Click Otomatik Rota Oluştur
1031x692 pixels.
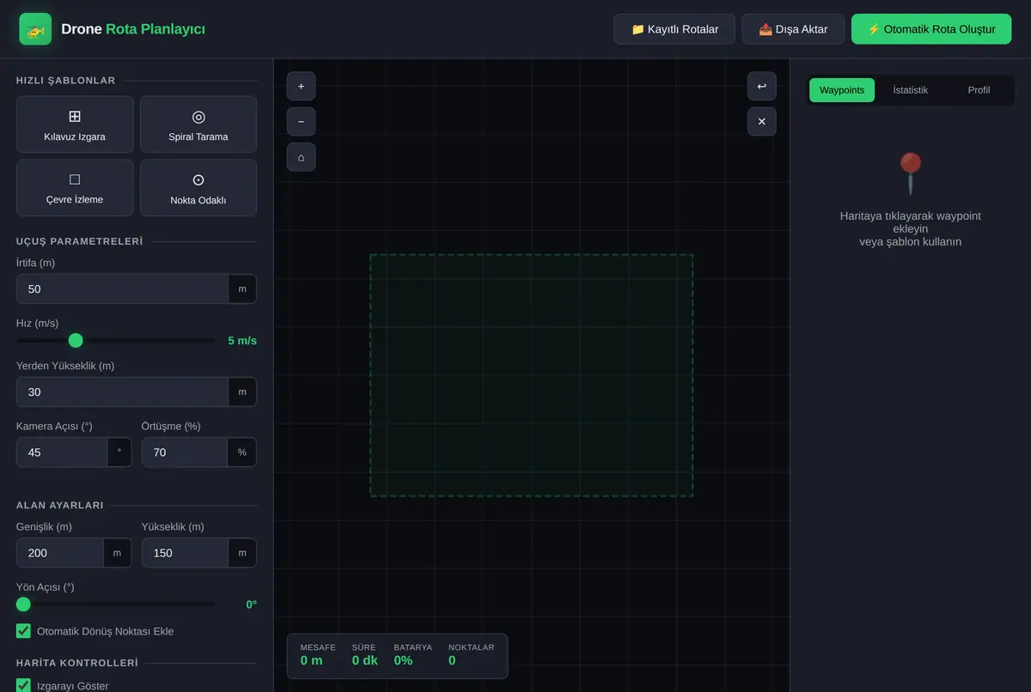(931, 29)
